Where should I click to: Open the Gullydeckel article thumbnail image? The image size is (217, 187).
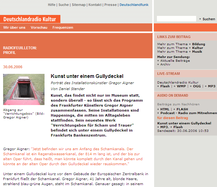pos(24,89)
